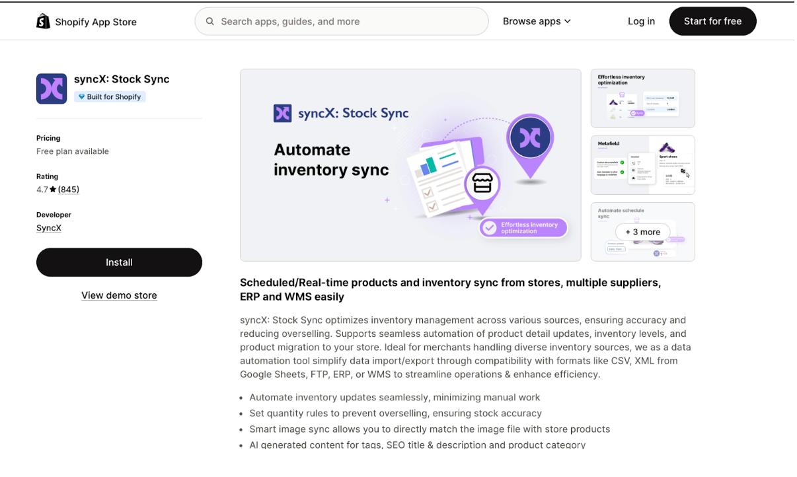
Task: Open the '+ 3 more' screenshots overlay
Action: [x=642, y=232]
